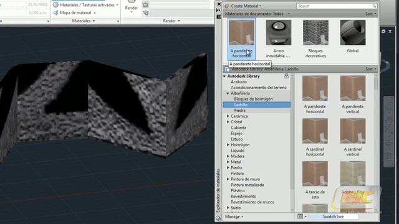Open the document materials Sort dropdown
The image size is (399, 224).
pyautogui.click(x=370, y=14)
